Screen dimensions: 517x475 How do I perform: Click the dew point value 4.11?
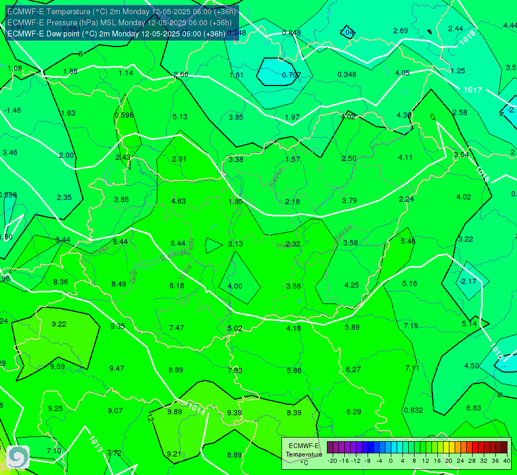pyautogui.click(x=405, y=158)
